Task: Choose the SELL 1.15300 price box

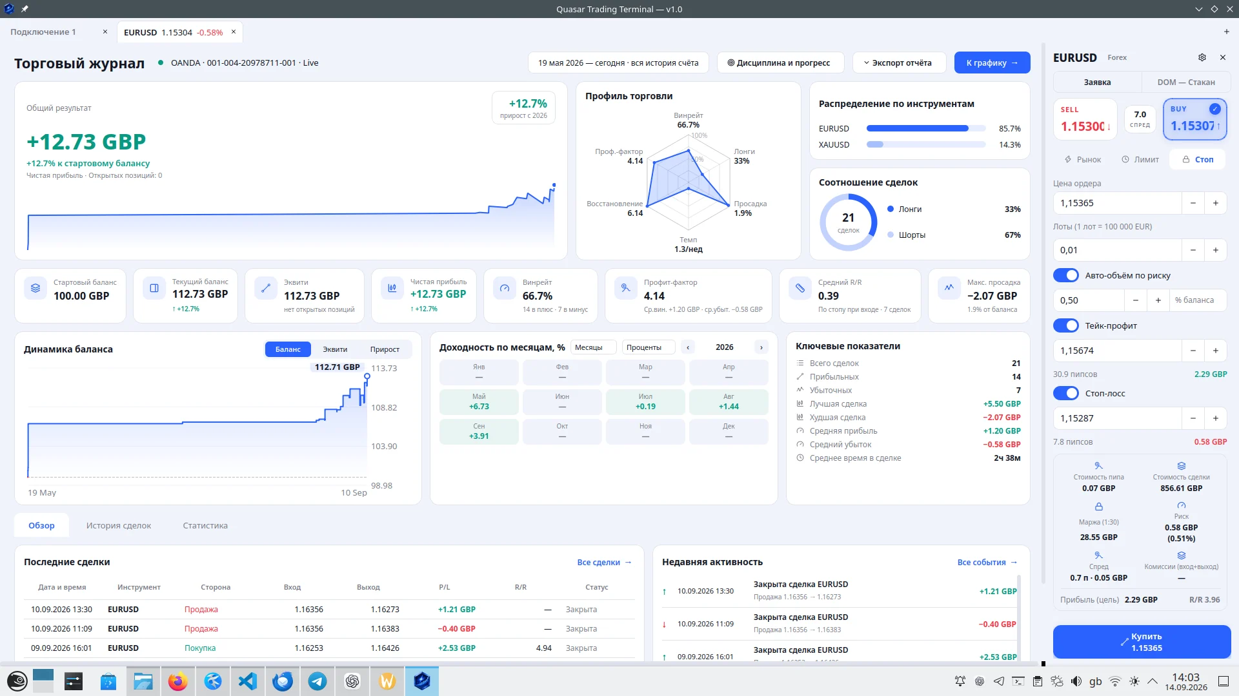Action: coord(1085,119)
